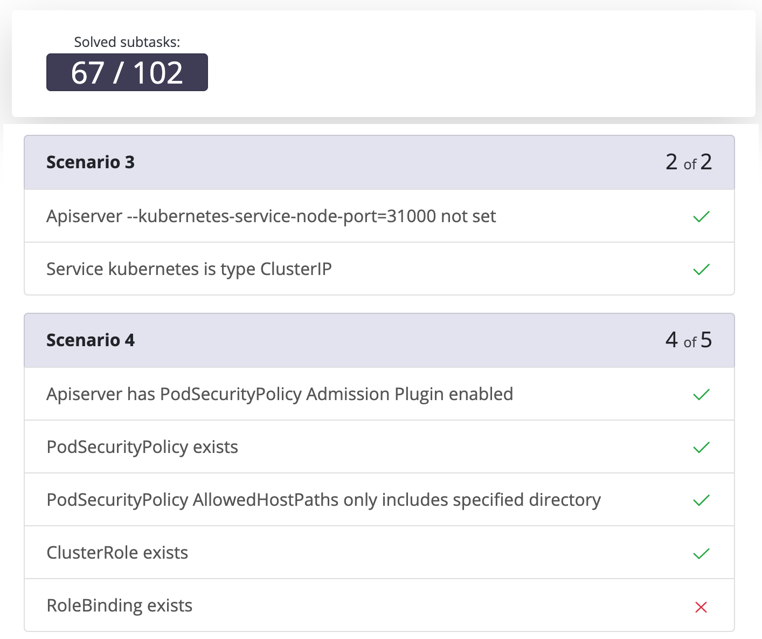
Task: Select Service kubernetes is type ClusterIP text
Action: 189,269
